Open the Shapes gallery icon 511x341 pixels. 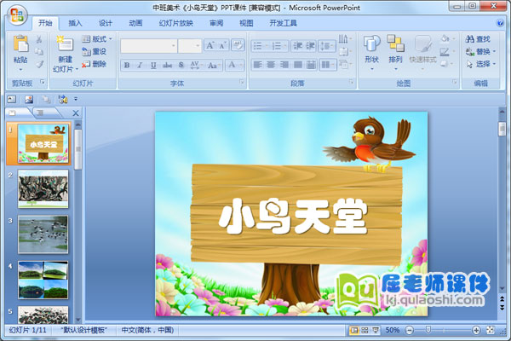(372, 44)
